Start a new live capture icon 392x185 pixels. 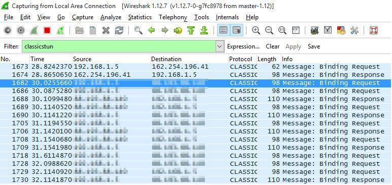pyautogui.click(x=34, y=31)
